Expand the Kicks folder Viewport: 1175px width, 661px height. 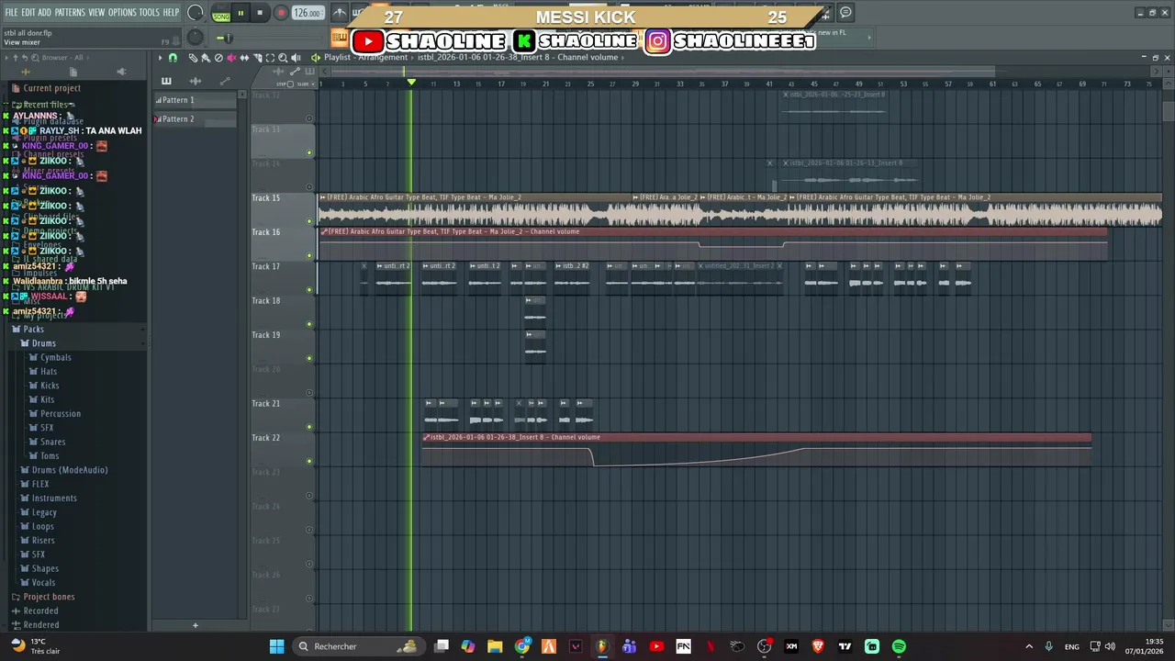50,386
